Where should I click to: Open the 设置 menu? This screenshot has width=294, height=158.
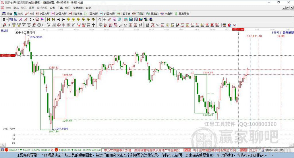pyautogui.click(x=52, y=8)
